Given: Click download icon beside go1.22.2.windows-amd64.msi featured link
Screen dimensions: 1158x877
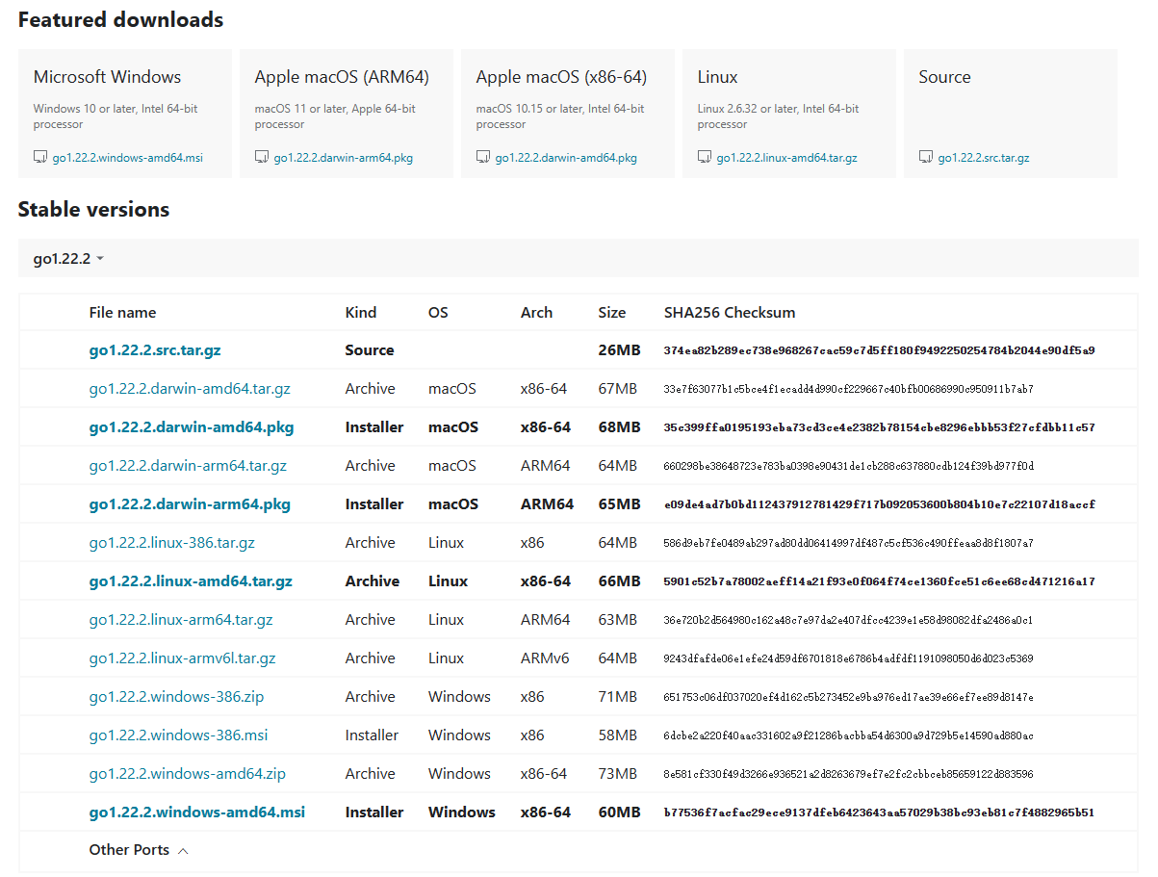Looking at the screenshot, I should [x=40, y=157].
